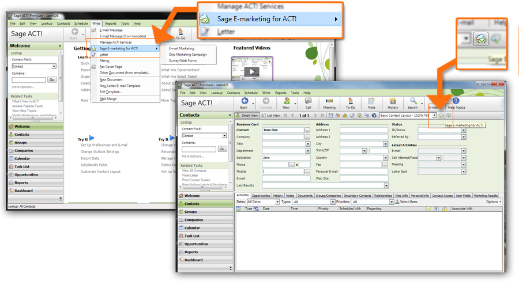Screen dimensions: 519x286
Task: Click the Search magnifier icon
Action: (413, 101)
